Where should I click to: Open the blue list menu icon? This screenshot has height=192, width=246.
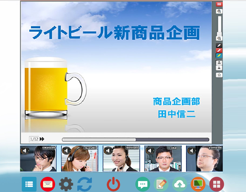29,184
